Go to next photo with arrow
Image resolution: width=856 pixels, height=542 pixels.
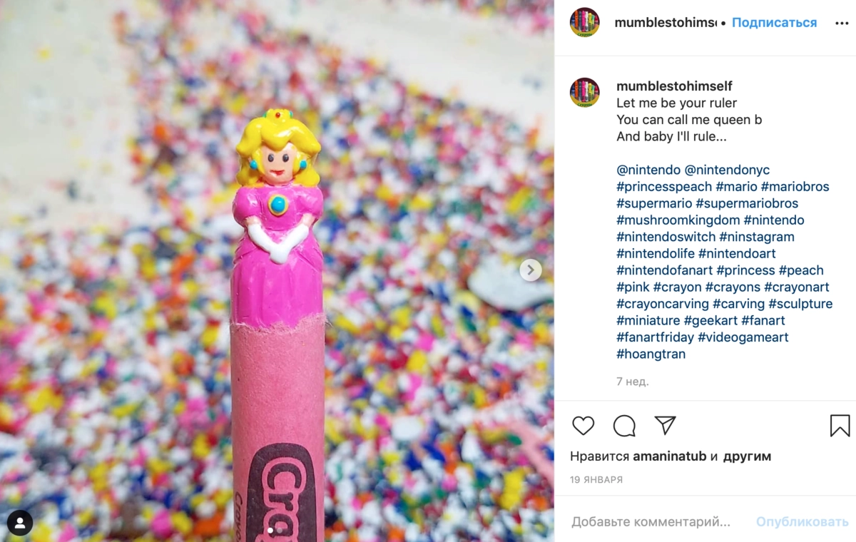pyautogui.click(x=530, y=270)
